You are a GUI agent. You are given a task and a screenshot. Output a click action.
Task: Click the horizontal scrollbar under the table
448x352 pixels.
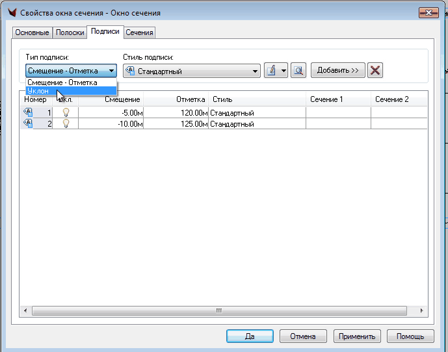click(219, 311)
